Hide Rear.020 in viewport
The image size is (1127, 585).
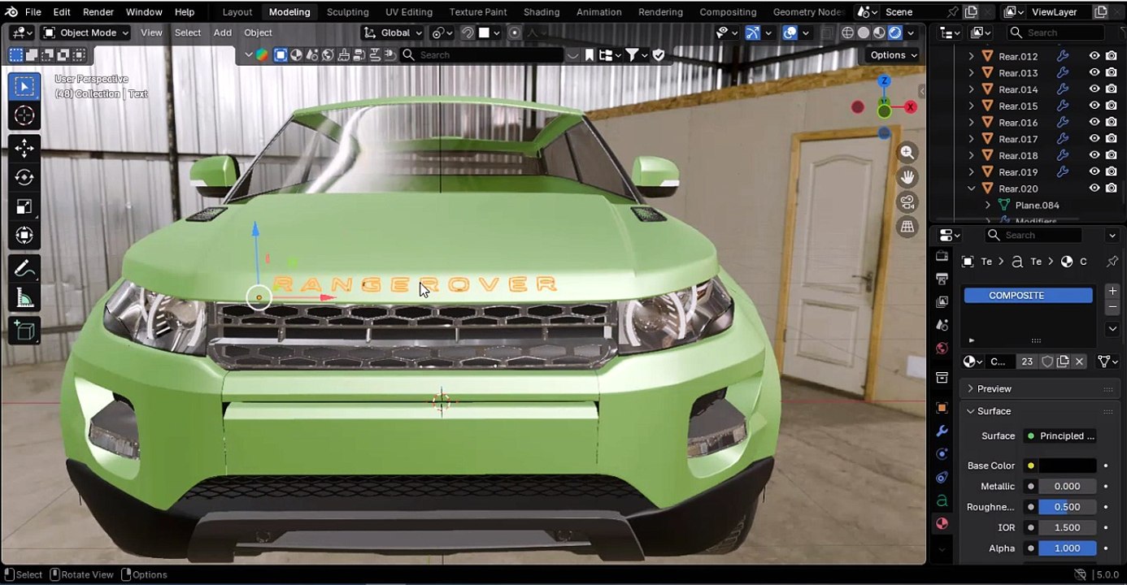[1094, 188]
